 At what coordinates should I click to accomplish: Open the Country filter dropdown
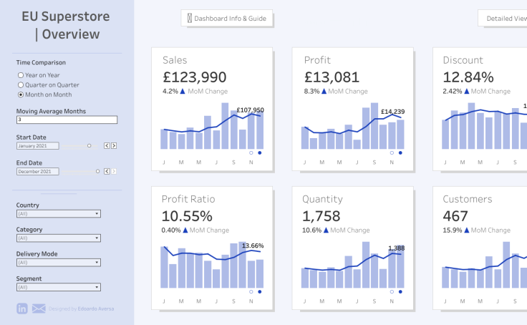point(59,214)
